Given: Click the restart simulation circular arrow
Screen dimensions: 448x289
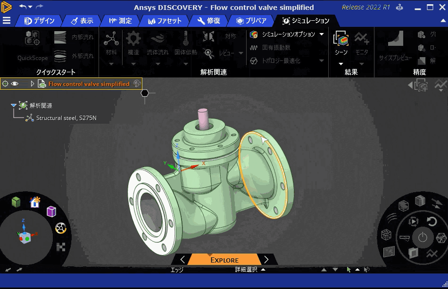Looking at the screenshot, I should pyautogui.click(x=431, y=221).
